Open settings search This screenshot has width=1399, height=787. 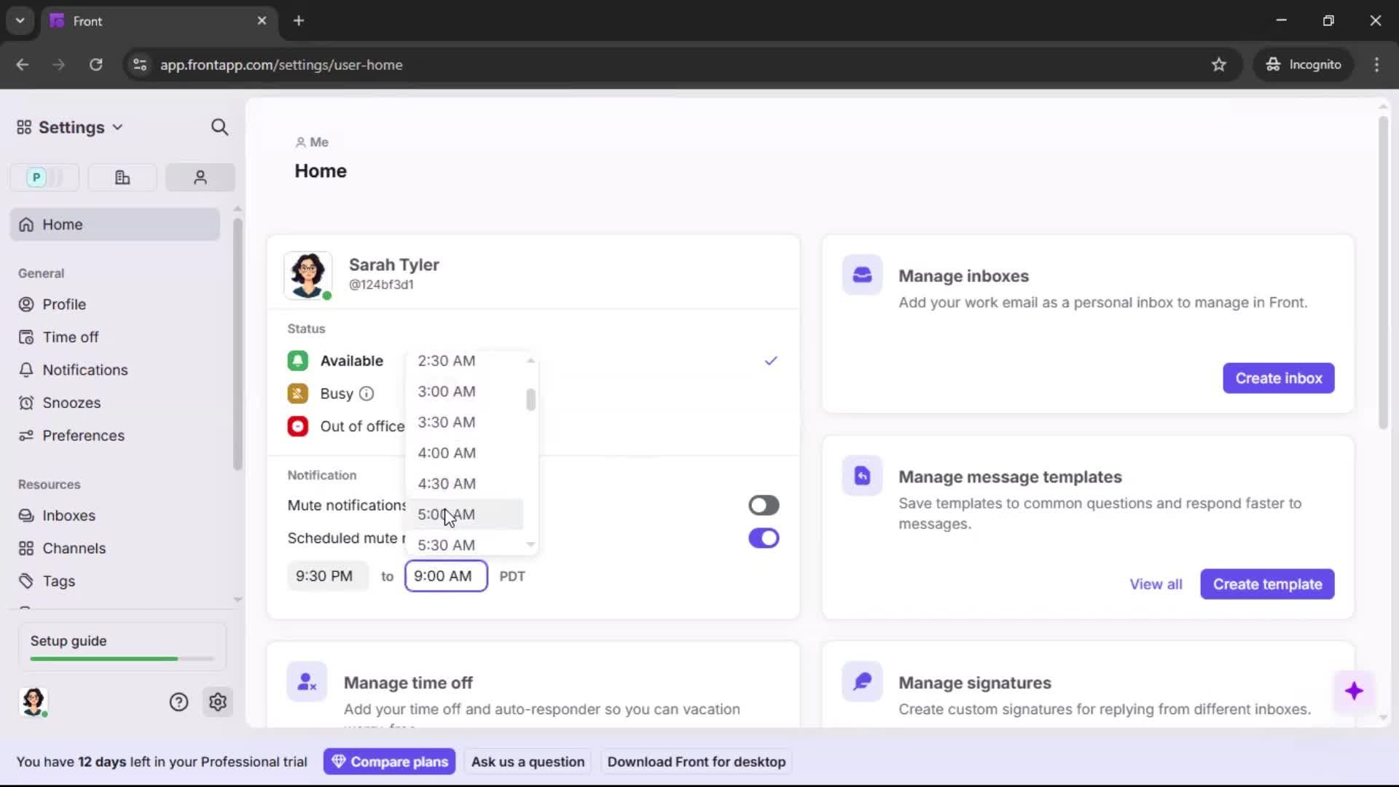pyautogui.click(x=219, y=127)
